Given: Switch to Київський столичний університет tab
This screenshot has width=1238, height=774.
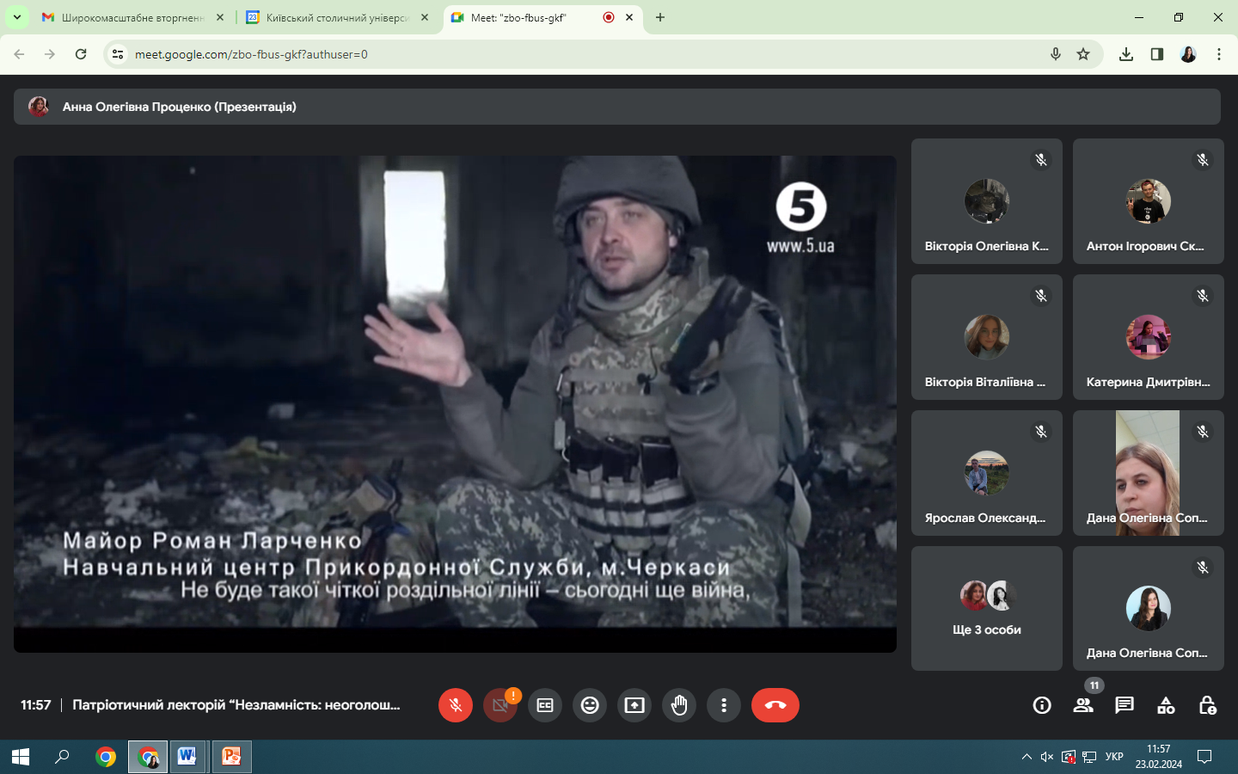Looking at the screenshot, I should point(337,17).
